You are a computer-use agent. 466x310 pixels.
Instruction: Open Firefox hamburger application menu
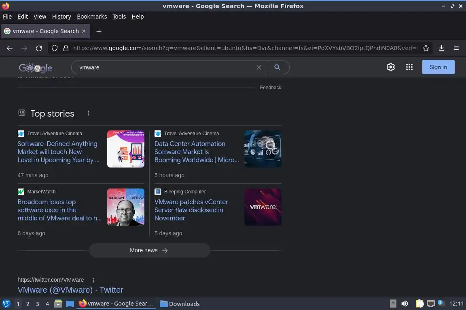456,48
